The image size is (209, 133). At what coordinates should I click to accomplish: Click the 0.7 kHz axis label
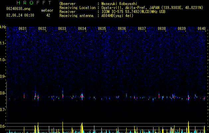(3, 110)
